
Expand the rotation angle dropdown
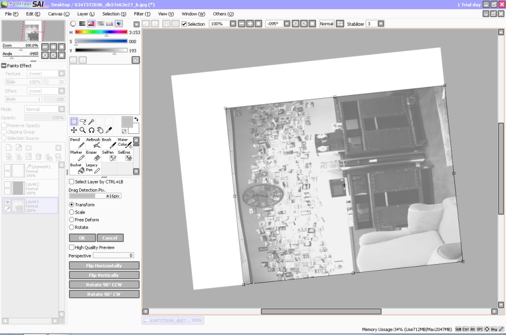[287, 24]
